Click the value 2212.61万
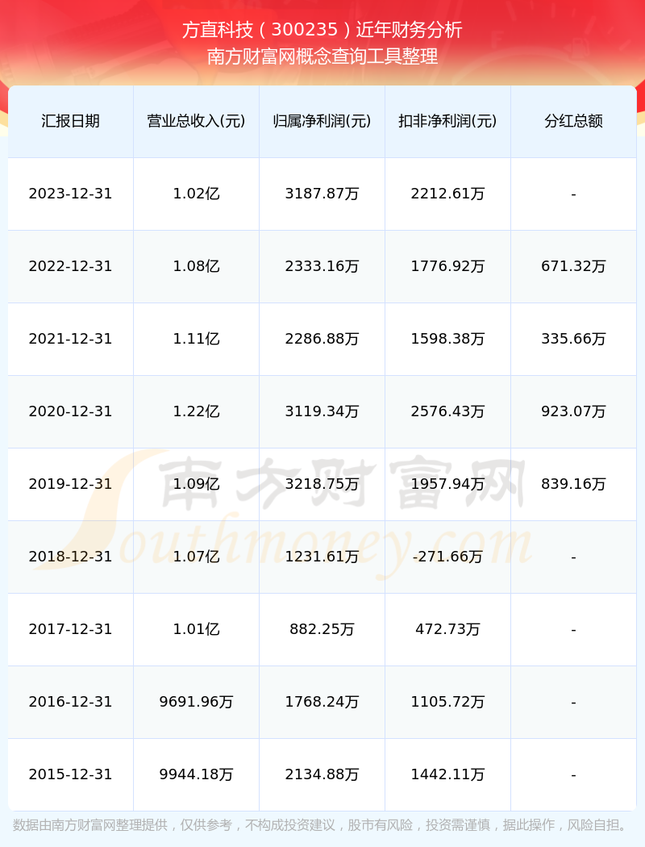The height and width of the screenshot is (847, 645). coord(448,194)
